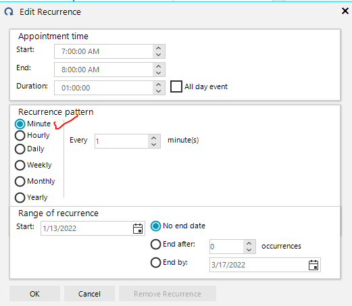
Task: Increase the Duration value
Action: coord(159,84)
